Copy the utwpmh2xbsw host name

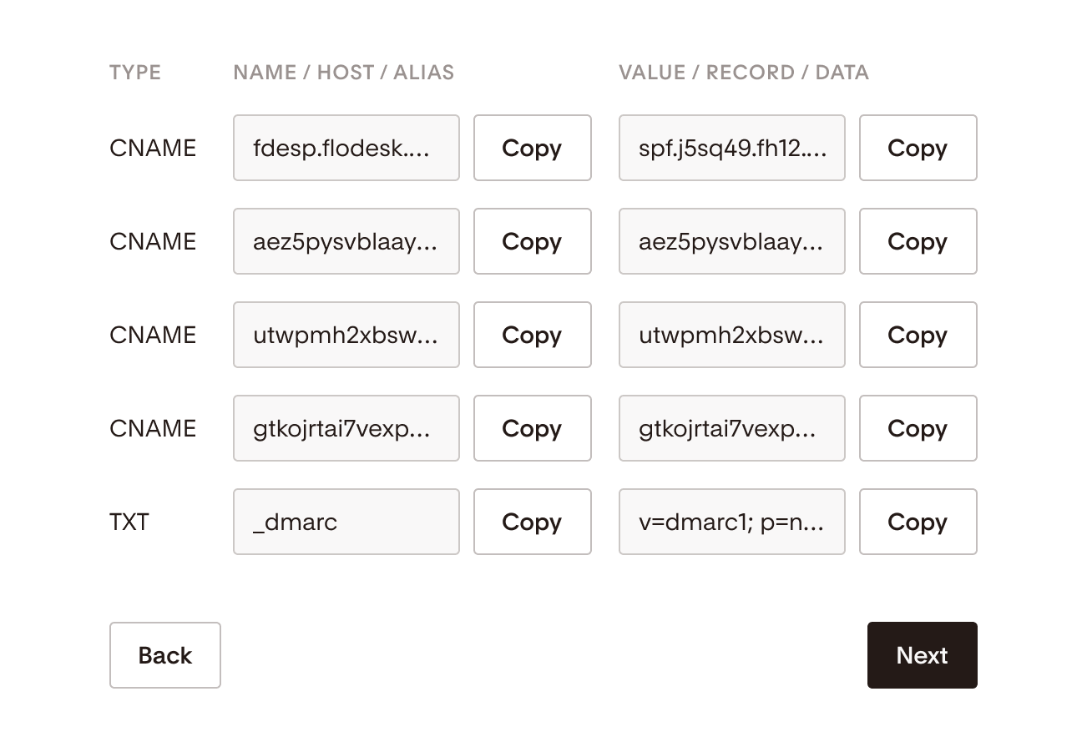click(533, 335)
